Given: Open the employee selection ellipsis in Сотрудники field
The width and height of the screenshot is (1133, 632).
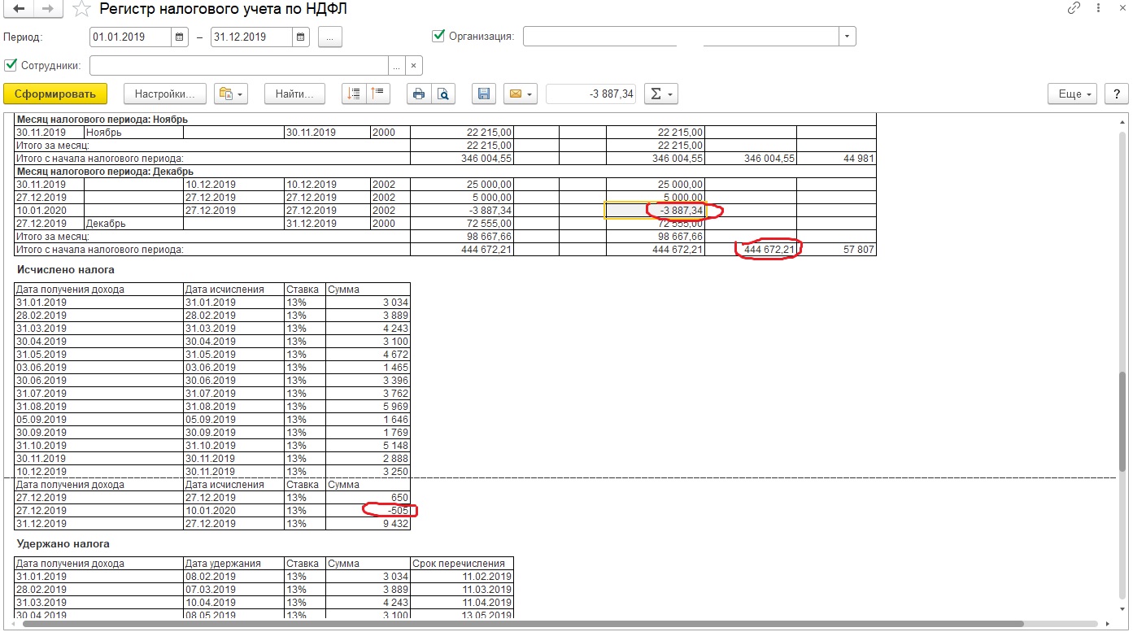Looking at the screenshot, I should tap(397, 65).
